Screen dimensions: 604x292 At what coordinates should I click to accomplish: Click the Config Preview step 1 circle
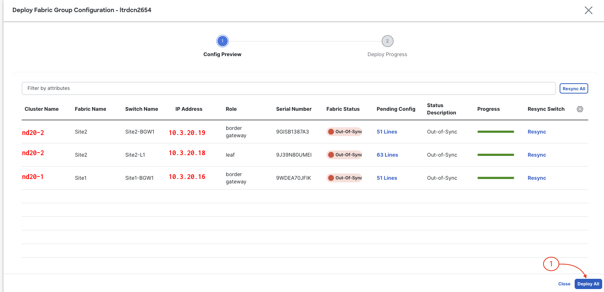point(222,41)
